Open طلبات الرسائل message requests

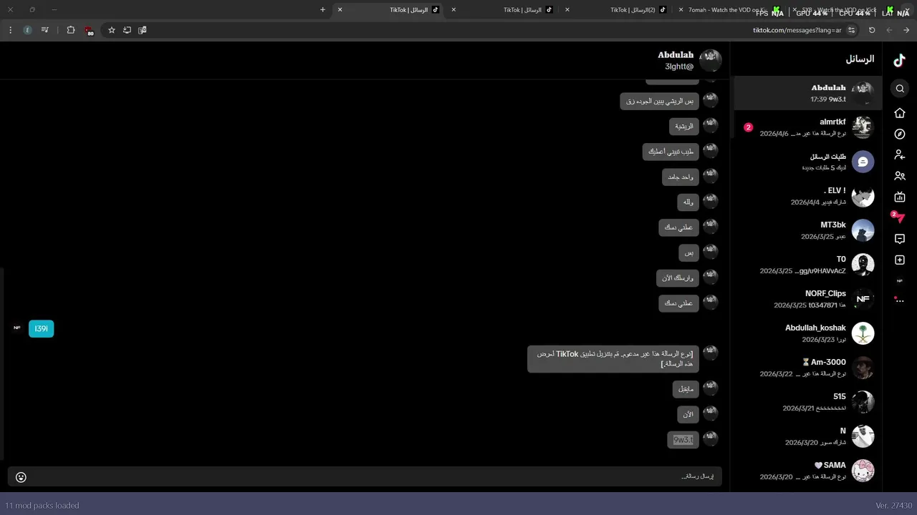(808, 162)
